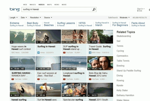Click the Kelly Slater related topic
This screenshot has height=101, width=150.
(x=122, y=90)
